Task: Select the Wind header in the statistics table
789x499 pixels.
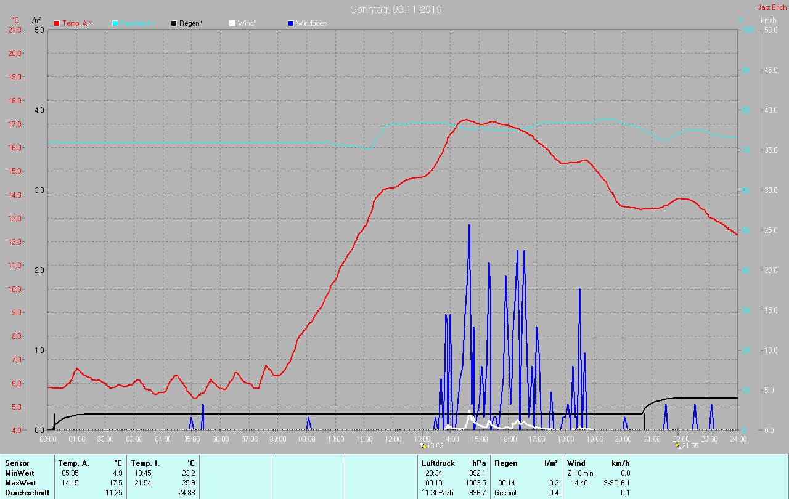Action: click(x=576, y=463)
